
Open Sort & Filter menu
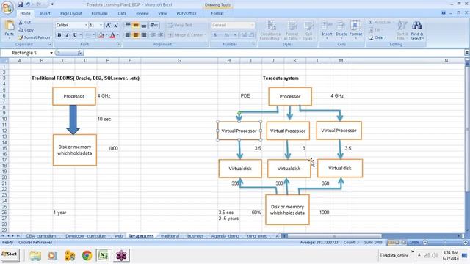402,30
